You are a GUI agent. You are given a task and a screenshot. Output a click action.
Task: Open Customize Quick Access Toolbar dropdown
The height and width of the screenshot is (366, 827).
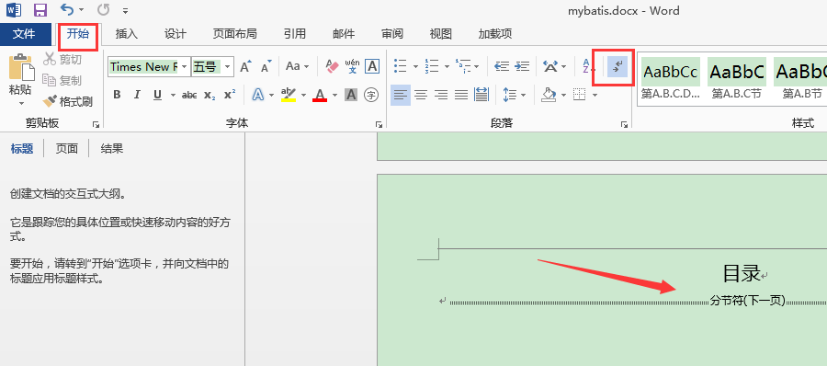click(x=125, y=10)
